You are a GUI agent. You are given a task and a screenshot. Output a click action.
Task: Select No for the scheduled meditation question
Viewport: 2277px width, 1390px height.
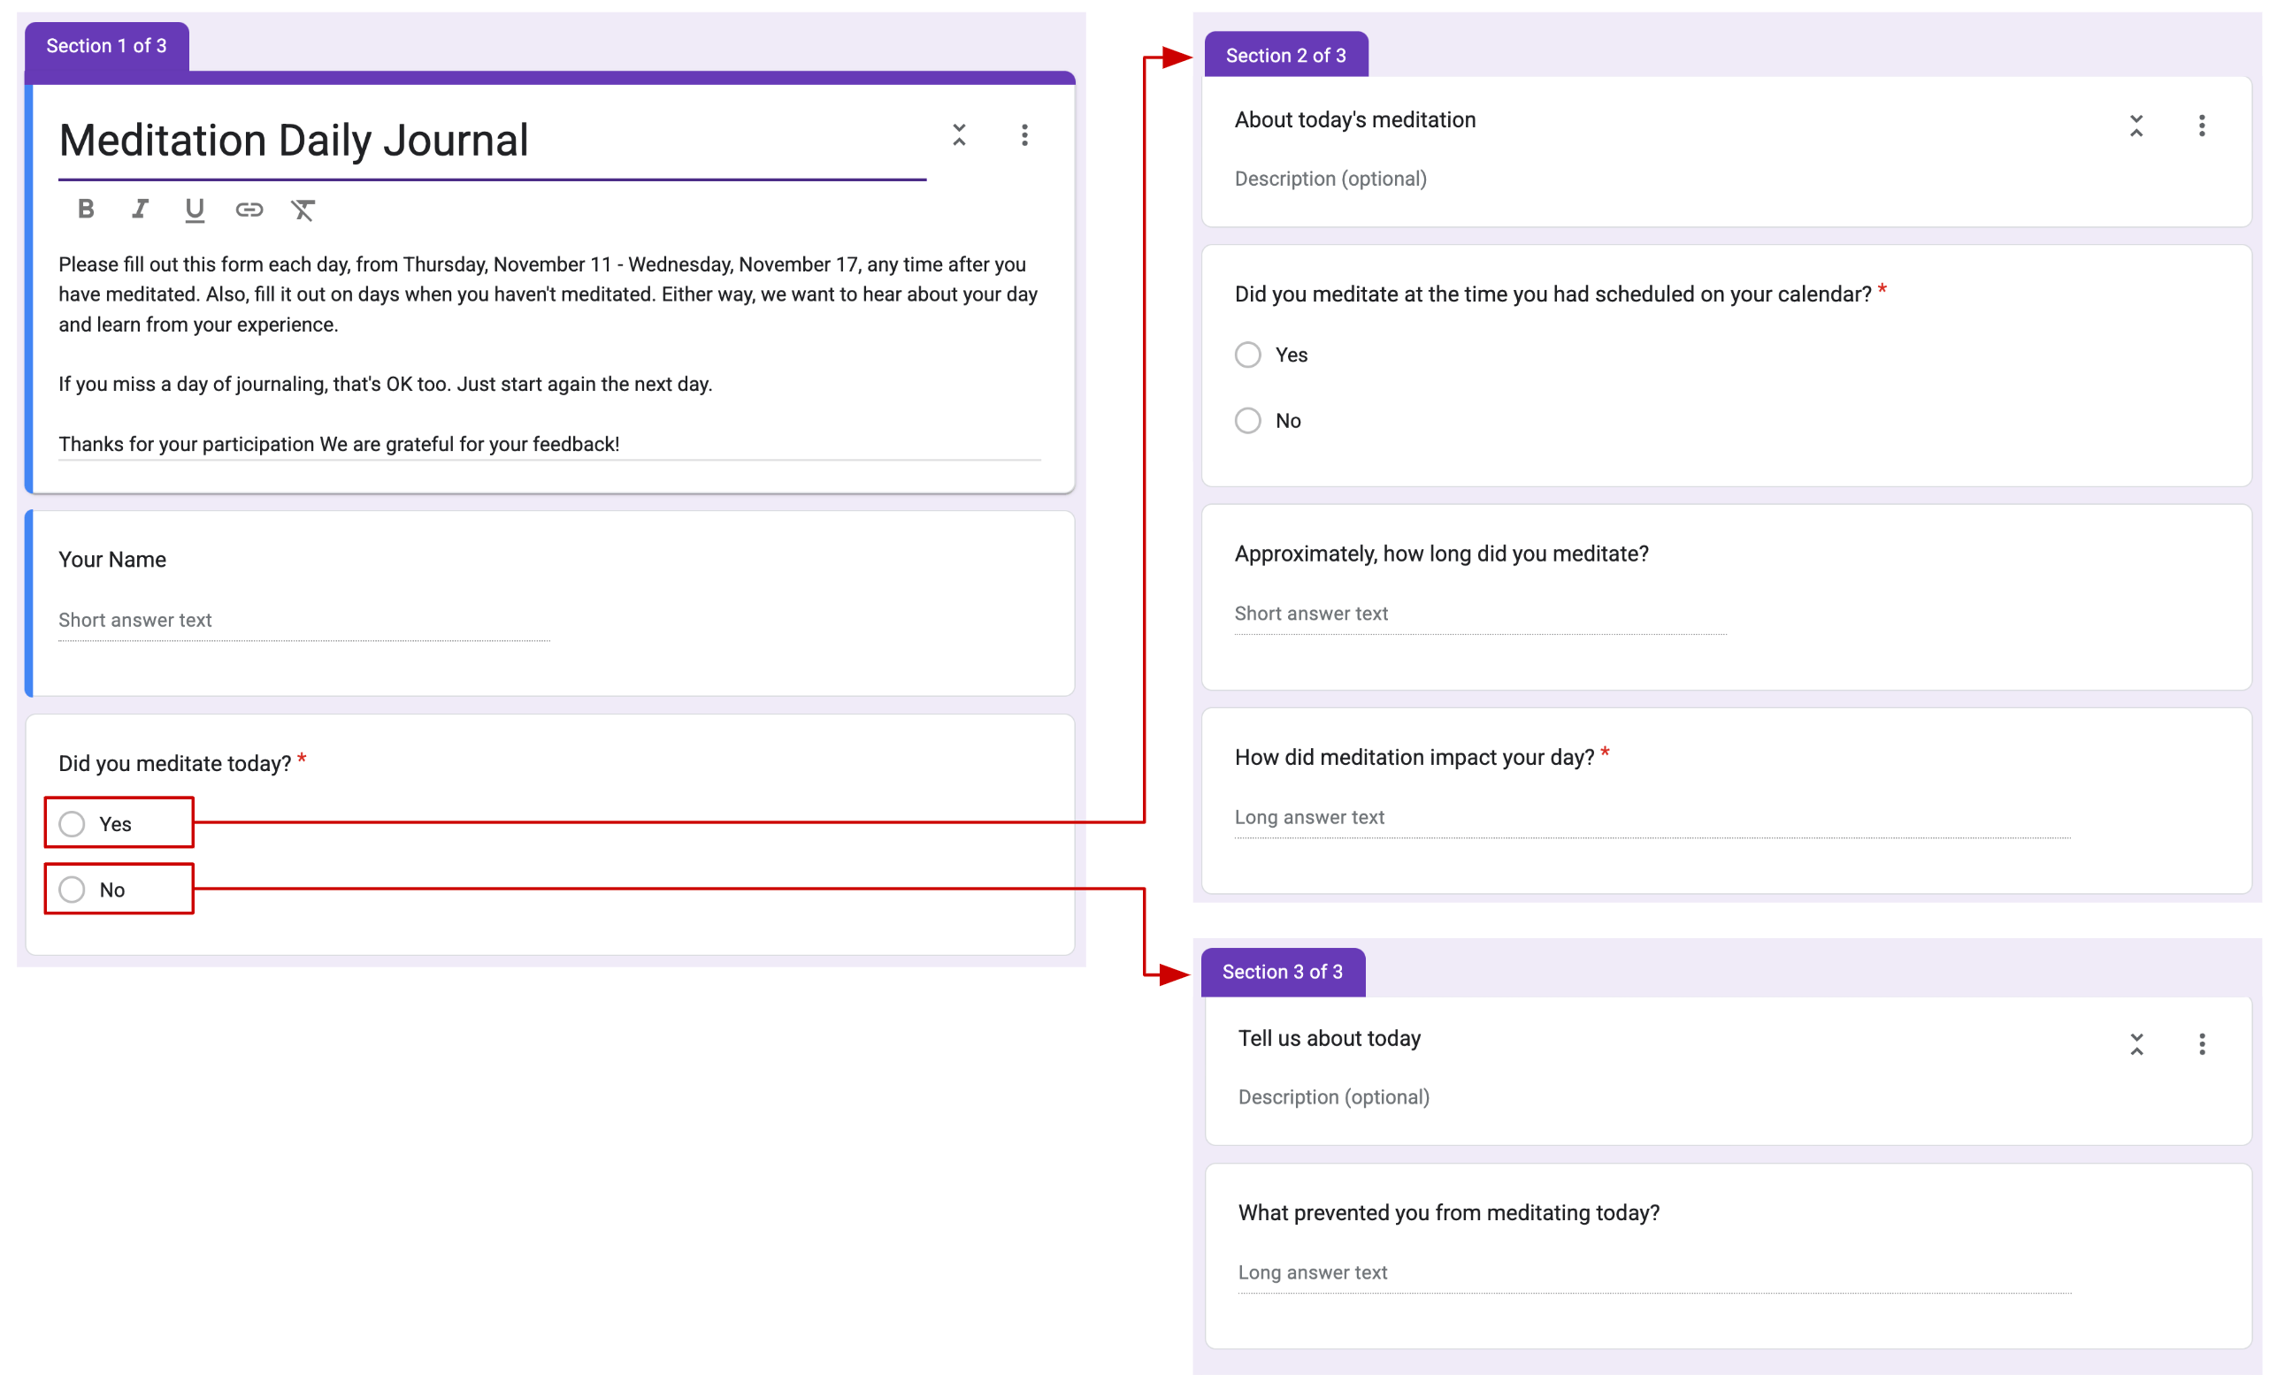click(x=1247, y=420)
